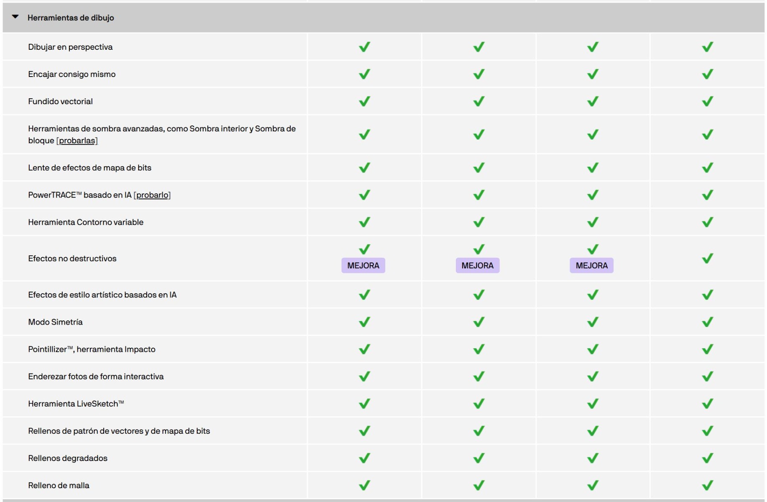Click last-column checkmark for Relleno de malla
Screen dimensions: 767x502
(707, 485)
